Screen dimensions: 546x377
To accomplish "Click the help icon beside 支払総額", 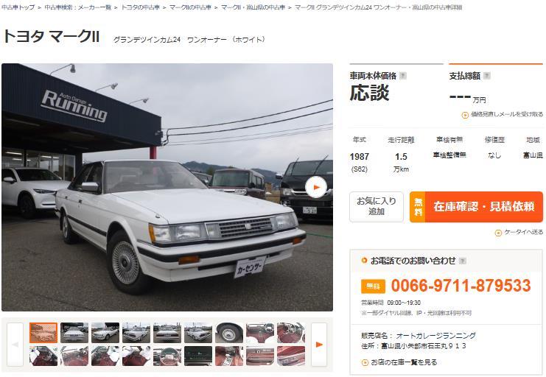I will (487, 76).
